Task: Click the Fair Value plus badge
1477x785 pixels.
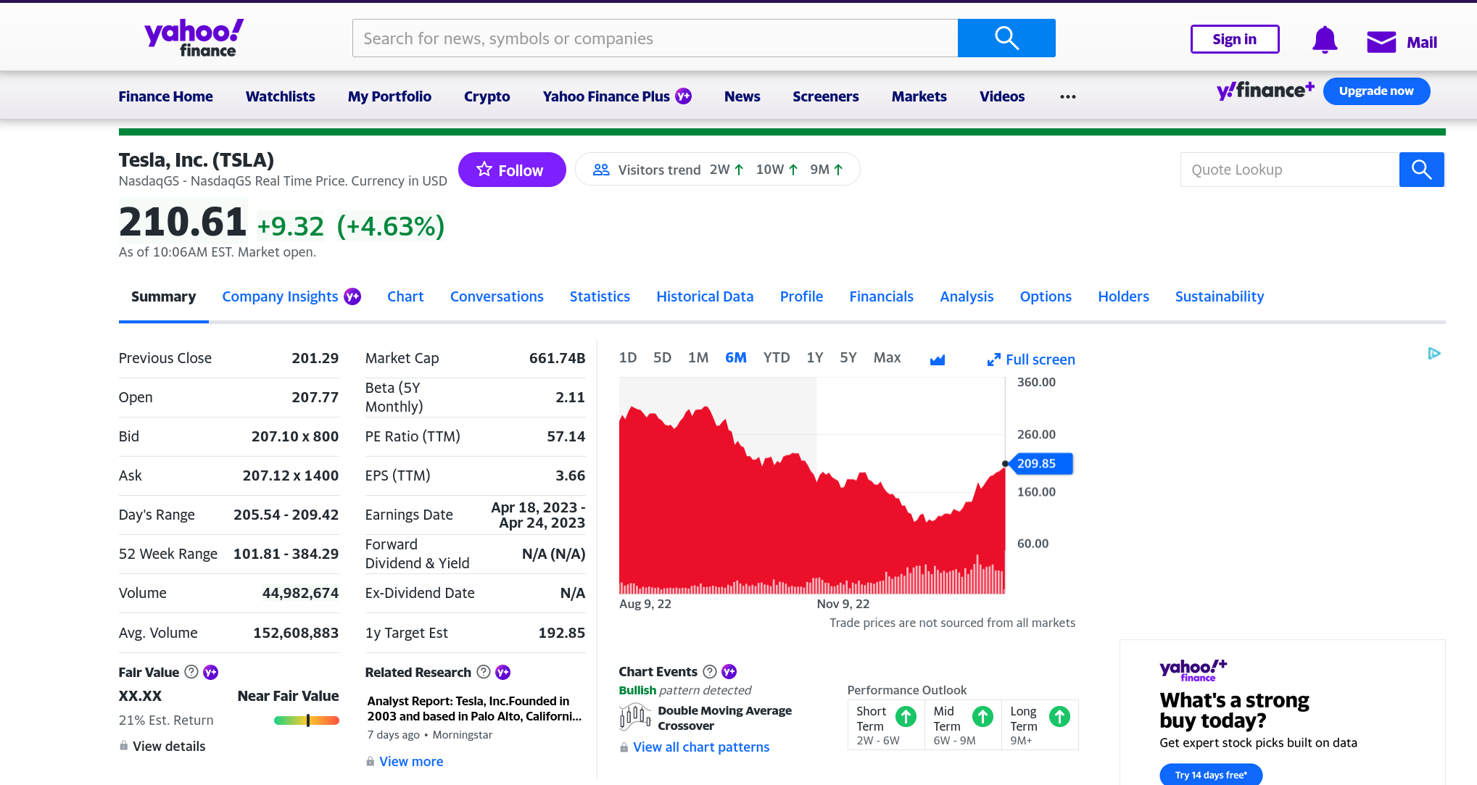Action: pyautogui.click(x=211, y=672)
